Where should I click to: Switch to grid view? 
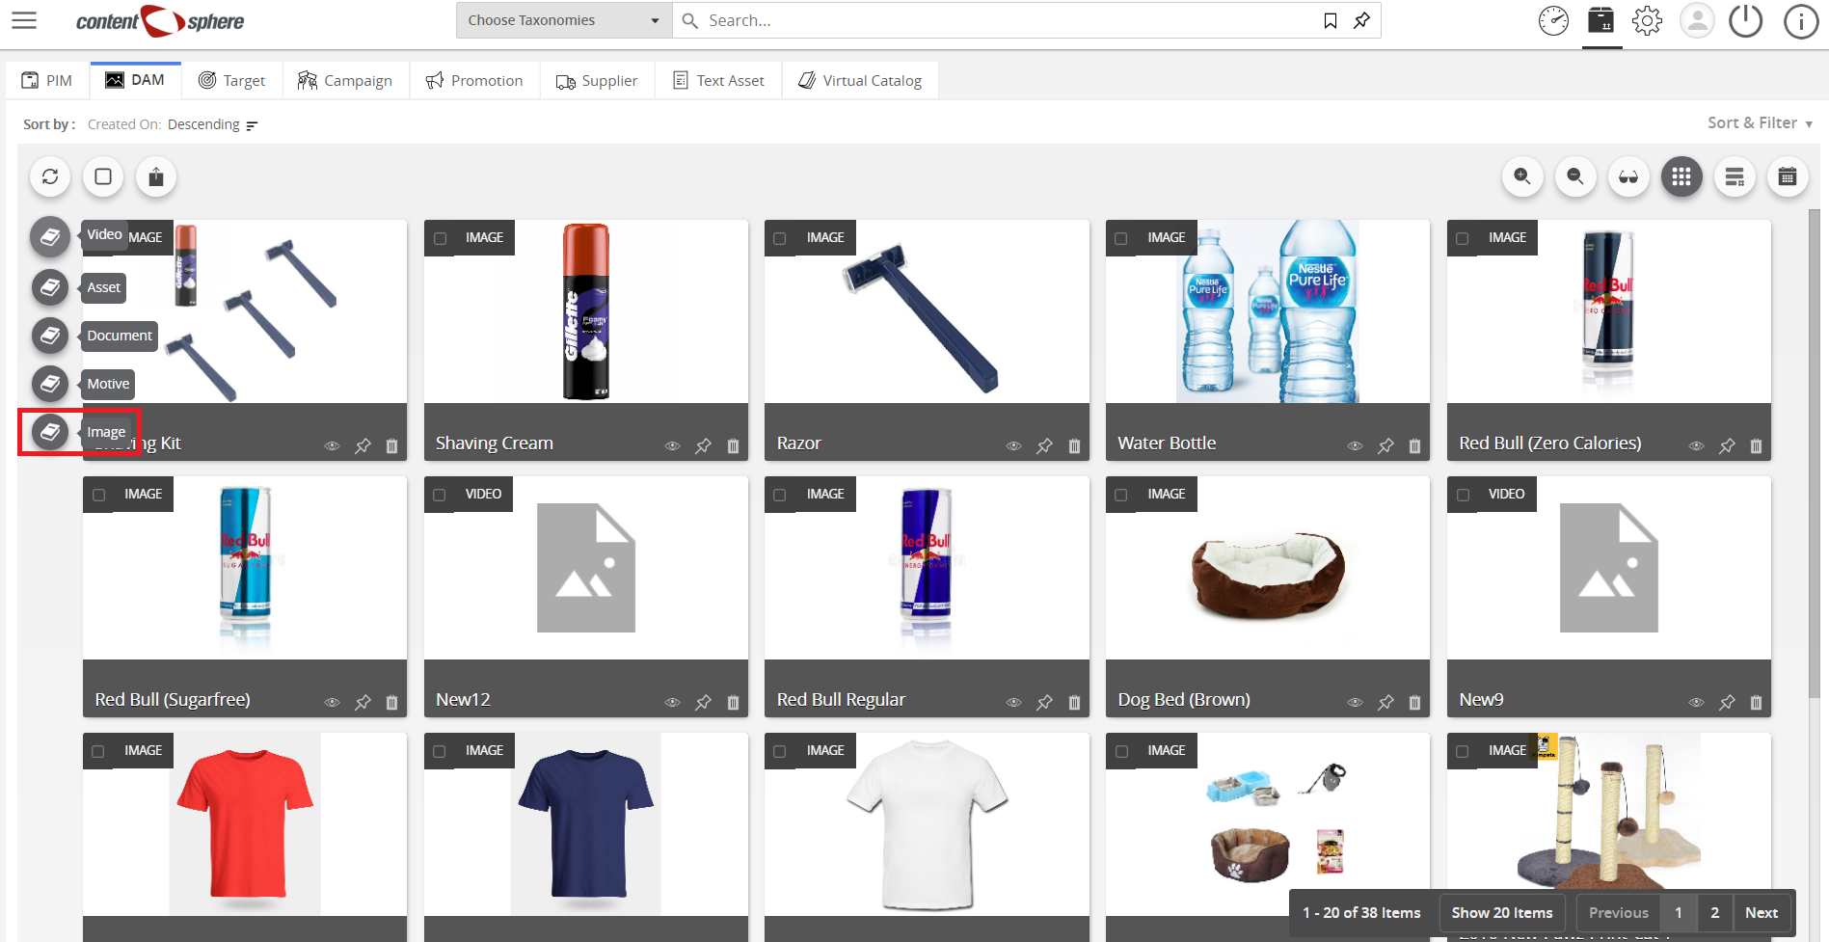tap(1681, 176)
